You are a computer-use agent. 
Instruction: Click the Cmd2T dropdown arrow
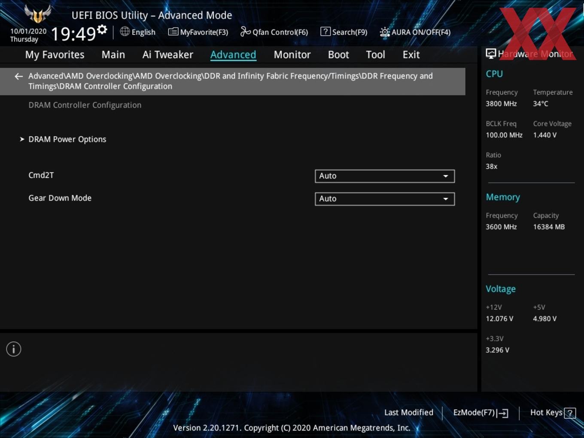pyautogui.click(x=446, y=176)
